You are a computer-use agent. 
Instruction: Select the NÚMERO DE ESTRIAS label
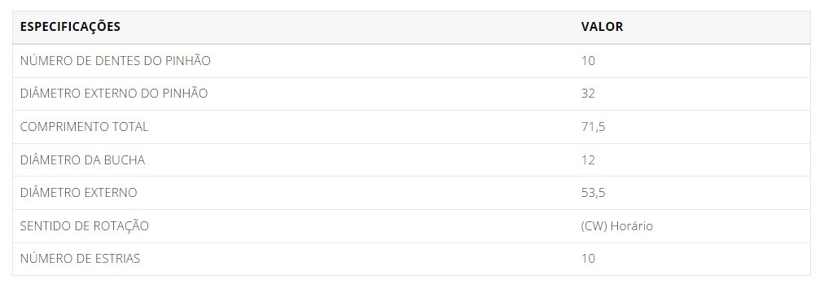(x=80, y=259)
